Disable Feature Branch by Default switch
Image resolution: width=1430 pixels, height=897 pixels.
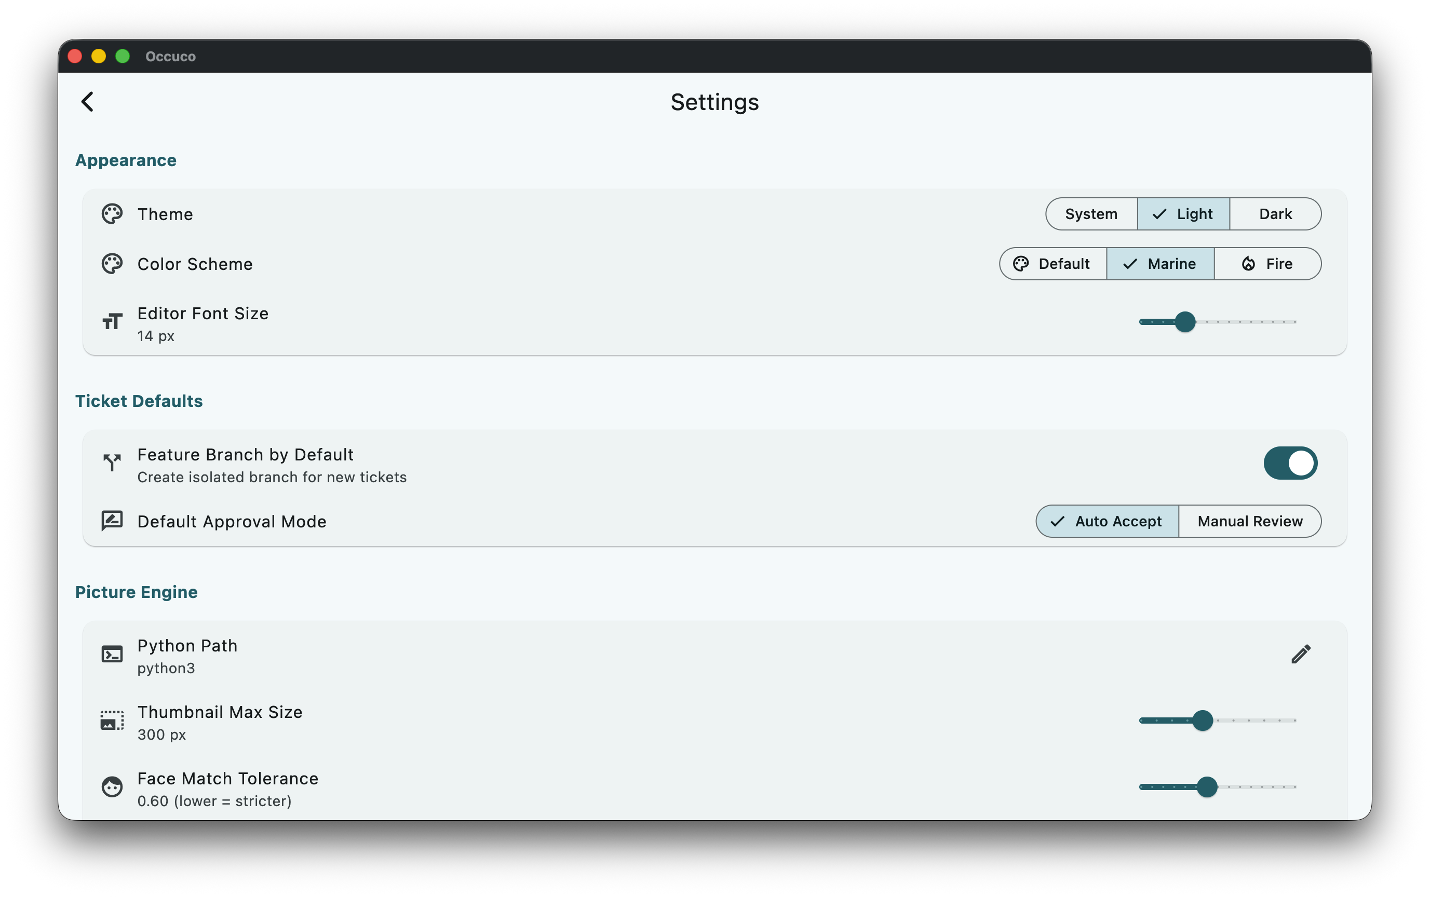click(x=1290, y=463)
